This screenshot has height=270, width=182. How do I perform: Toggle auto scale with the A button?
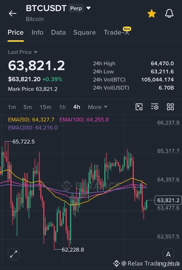pyautogui.click(x=168, y=254)
